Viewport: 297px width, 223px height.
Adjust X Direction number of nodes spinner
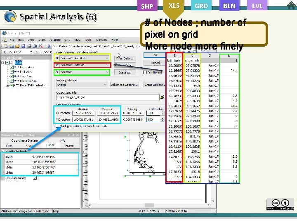pyautogui.click(x=163, y=113)
